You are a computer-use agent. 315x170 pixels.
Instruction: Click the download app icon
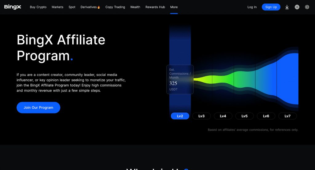click(x=287, y=7)
